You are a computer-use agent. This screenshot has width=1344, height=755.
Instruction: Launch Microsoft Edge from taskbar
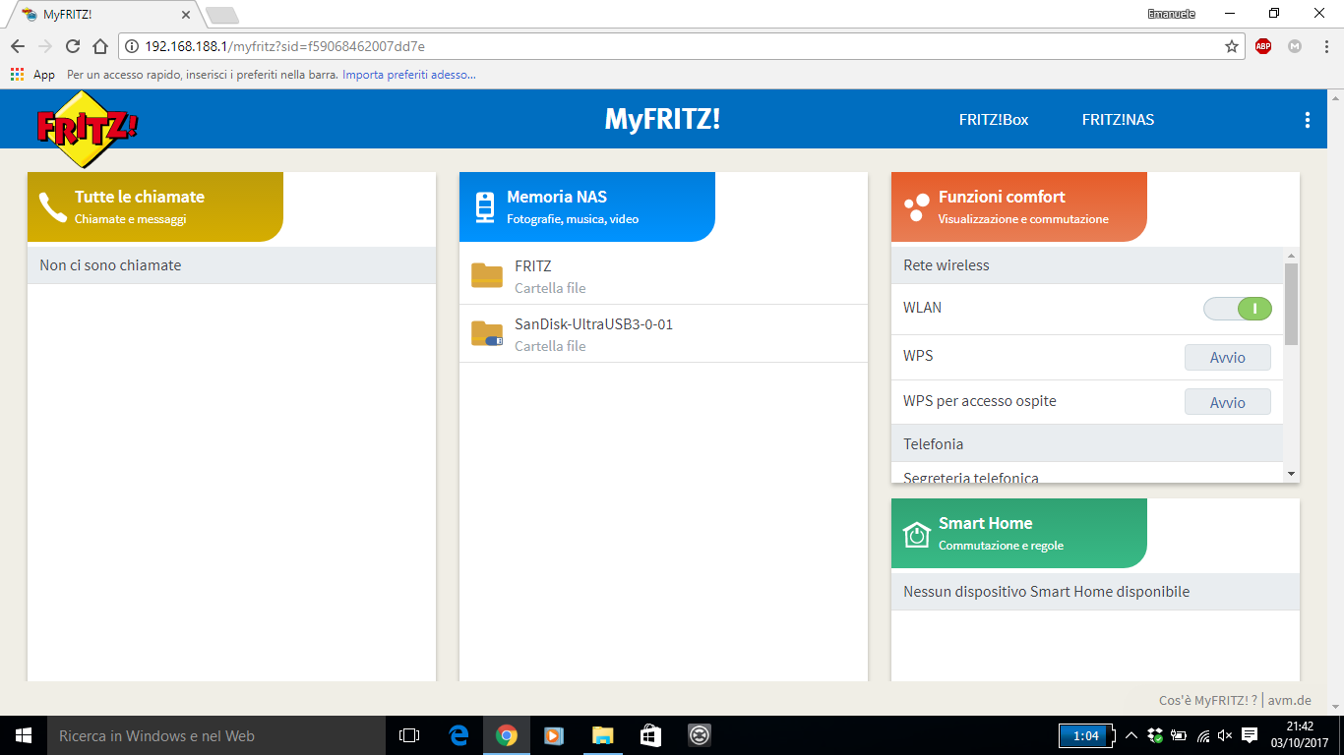point(458,735)
